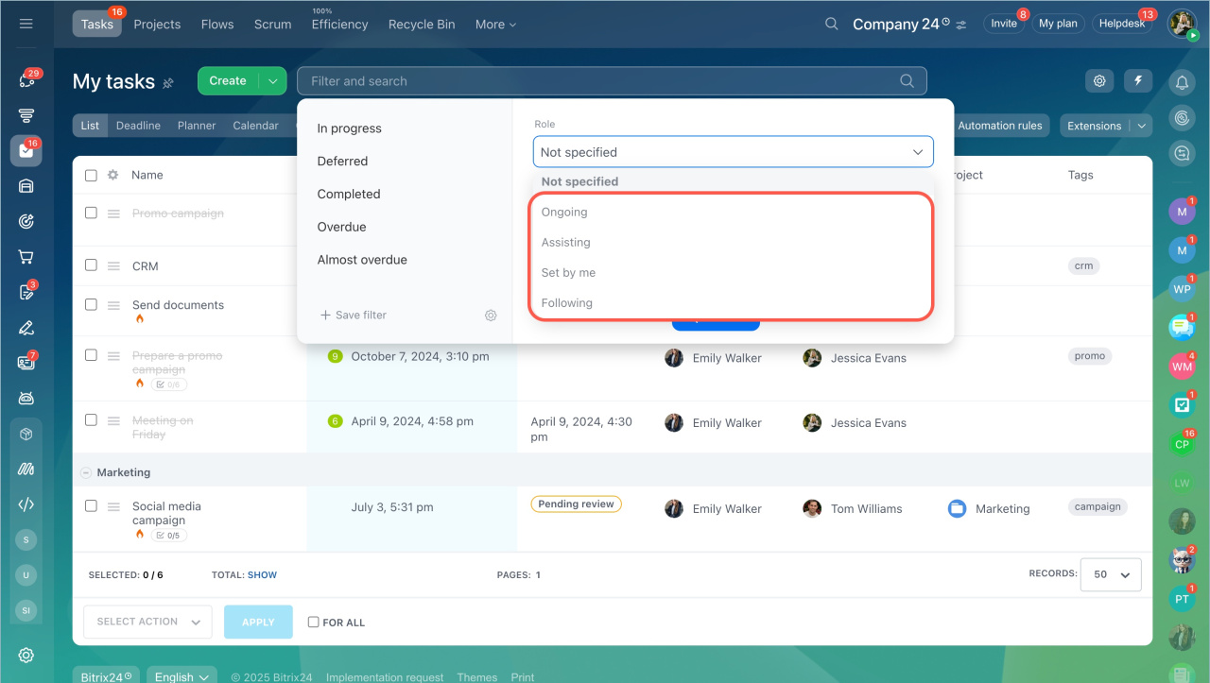Open the Select Action dropdown
This screenshot has height=683, width=1210.
pyautogui.click(x=147, y=622)
